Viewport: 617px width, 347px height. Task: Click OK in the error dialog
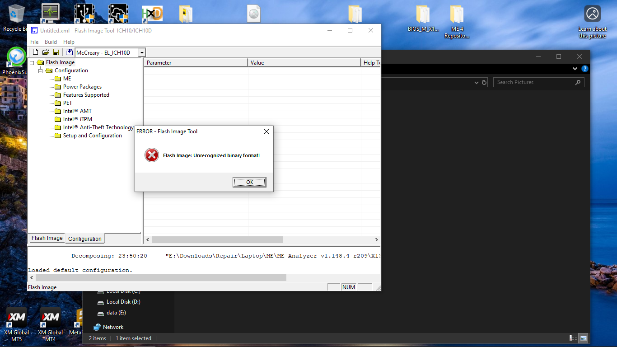coord(249,182)
